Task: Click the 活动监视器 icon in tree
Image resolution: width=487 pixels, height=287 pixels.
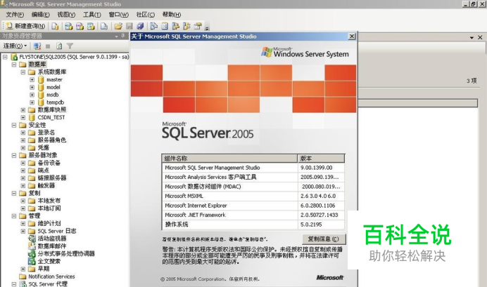Action: pos(32,239)
